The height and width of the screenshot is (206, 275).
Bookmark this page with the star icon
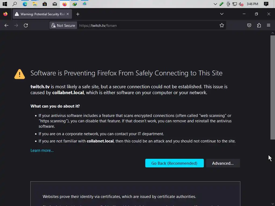pos(222,25)
